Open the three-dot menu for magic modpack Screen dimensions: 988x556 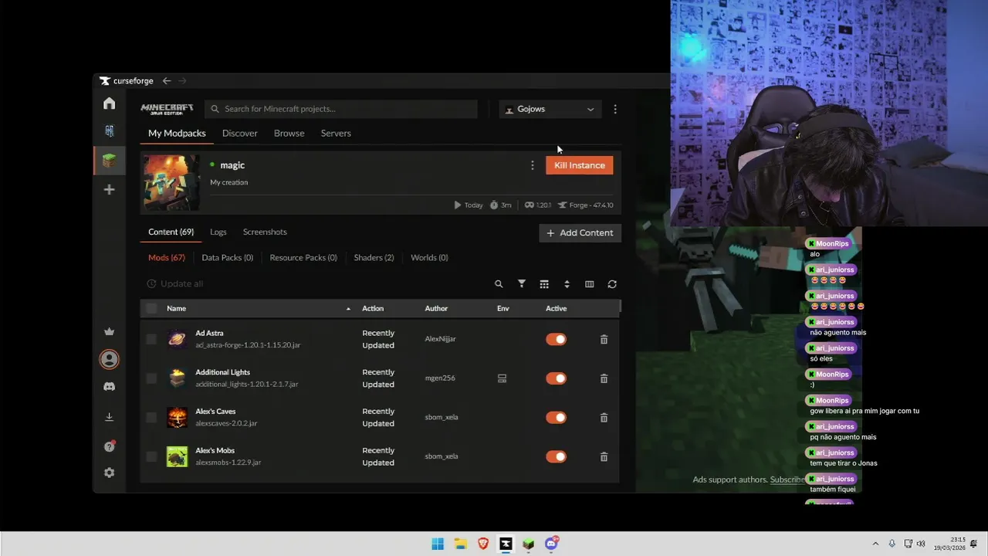click(532, 165)
